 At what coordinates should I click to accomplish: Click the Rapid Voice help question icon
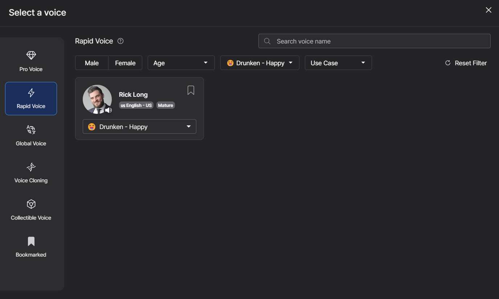[x=121, y=41]
